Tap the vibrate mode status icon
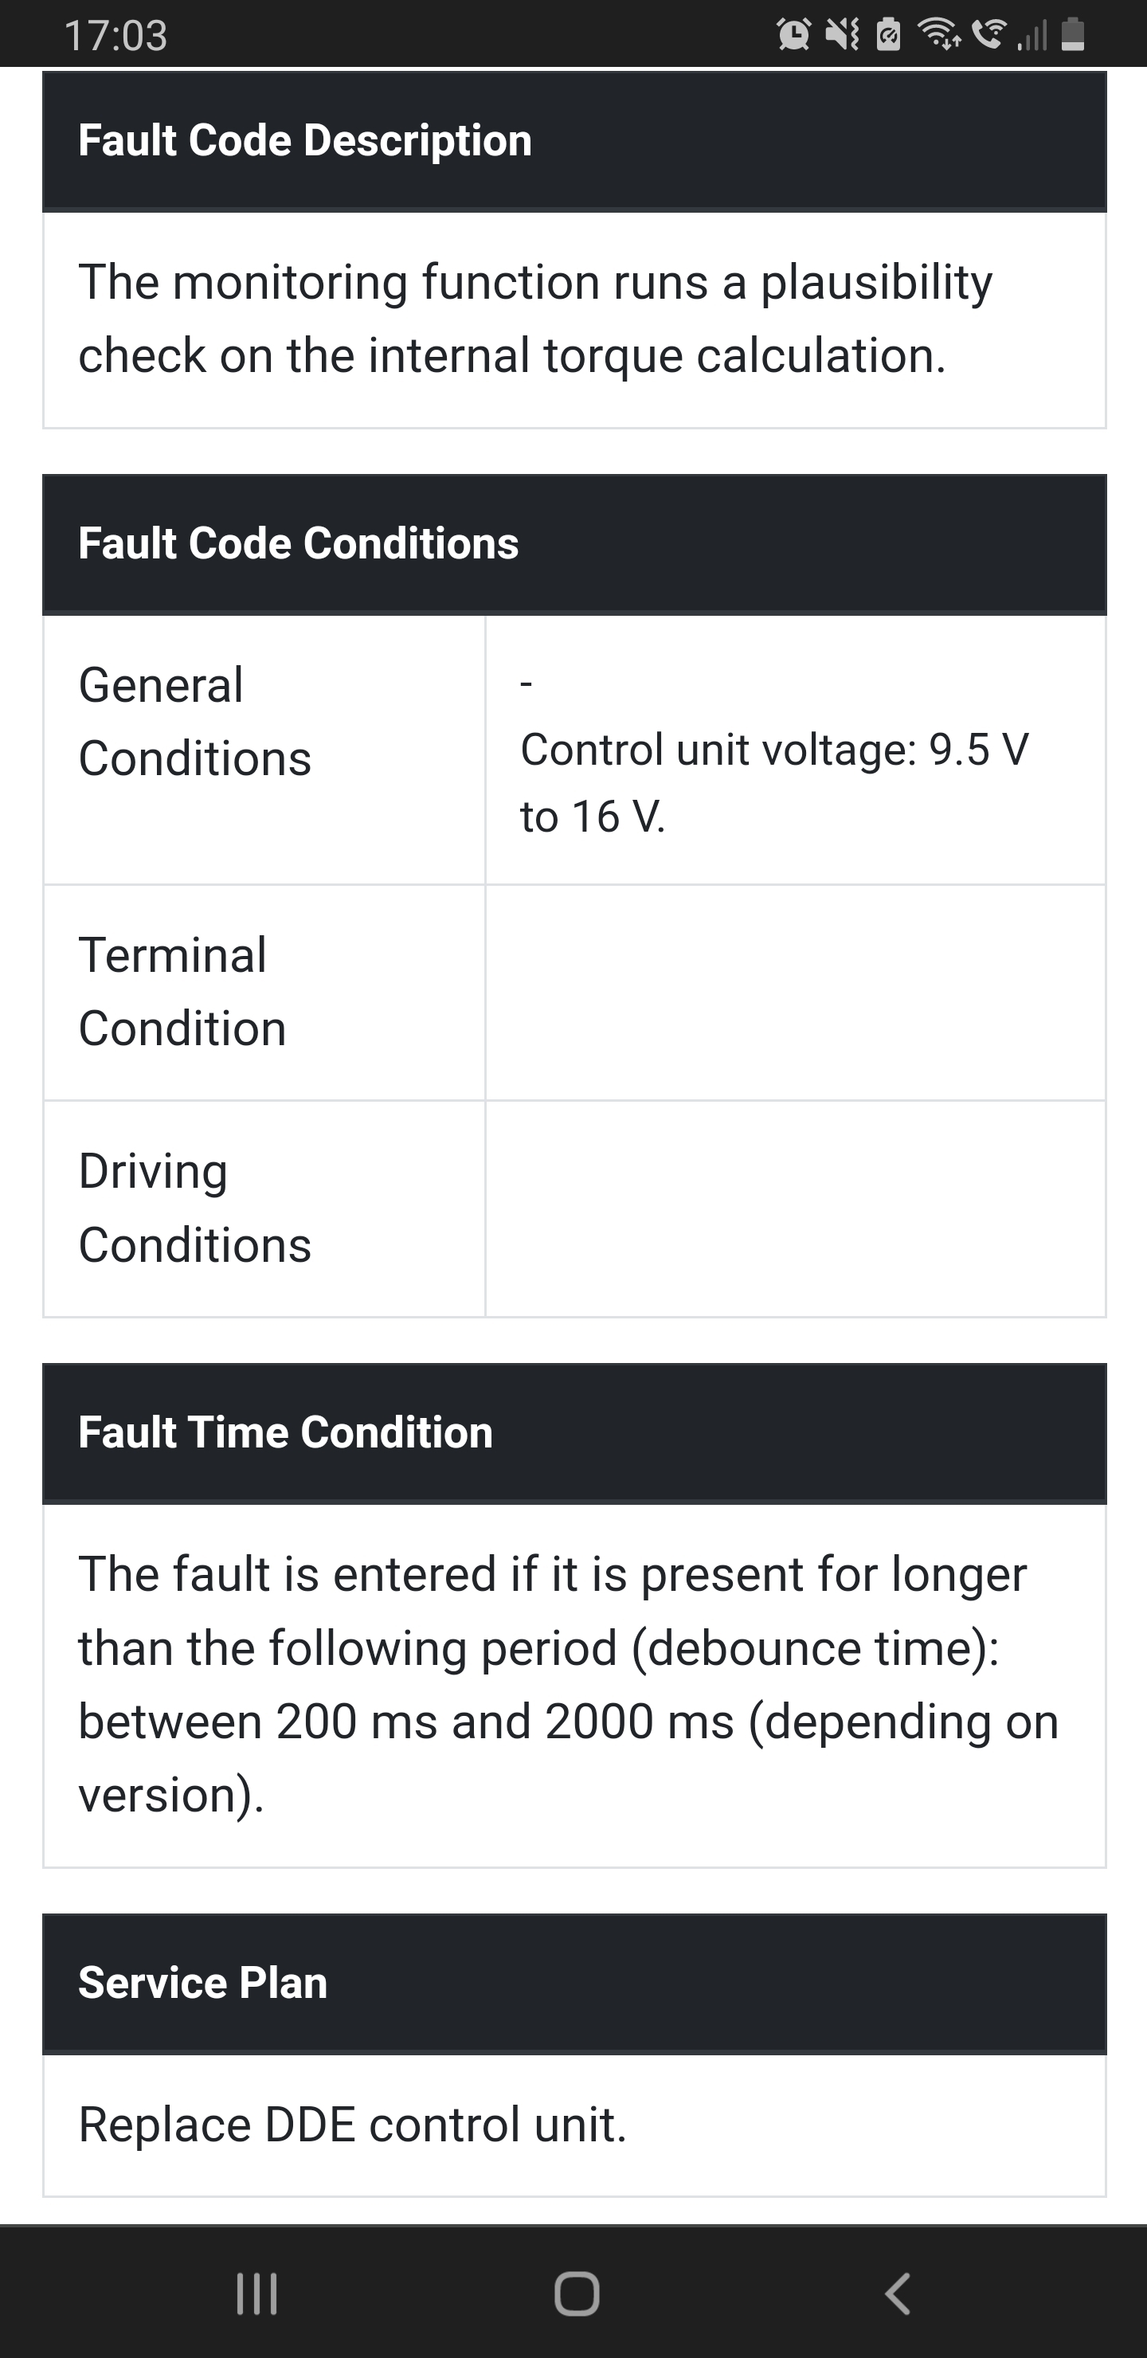The height and width of the screenshot is (2358, 1147). (x=842, y=35)
